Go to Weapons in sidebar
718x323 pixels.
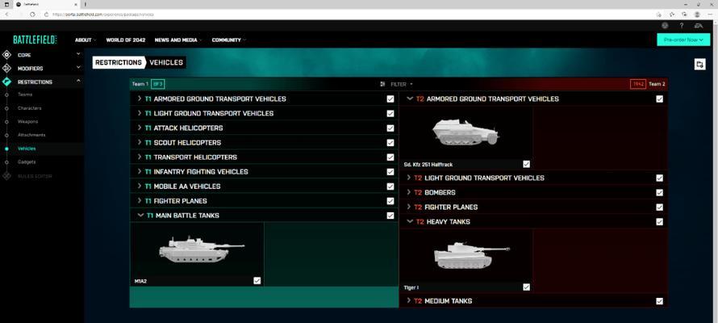coord(27,121)
